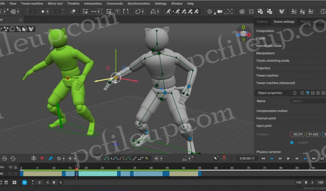Open the Synchronization menu
This screenshot has width=326, height=191.
[x=139, y=3]
